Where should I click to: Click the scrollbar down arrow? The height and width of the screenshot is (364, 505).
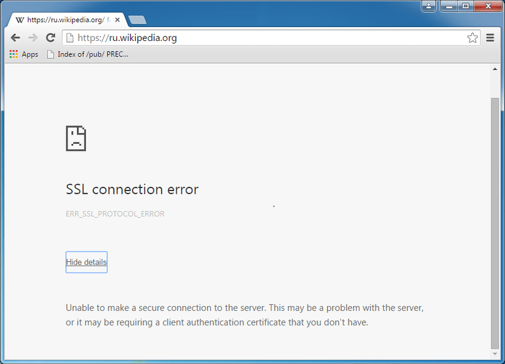tap(495, 354)
